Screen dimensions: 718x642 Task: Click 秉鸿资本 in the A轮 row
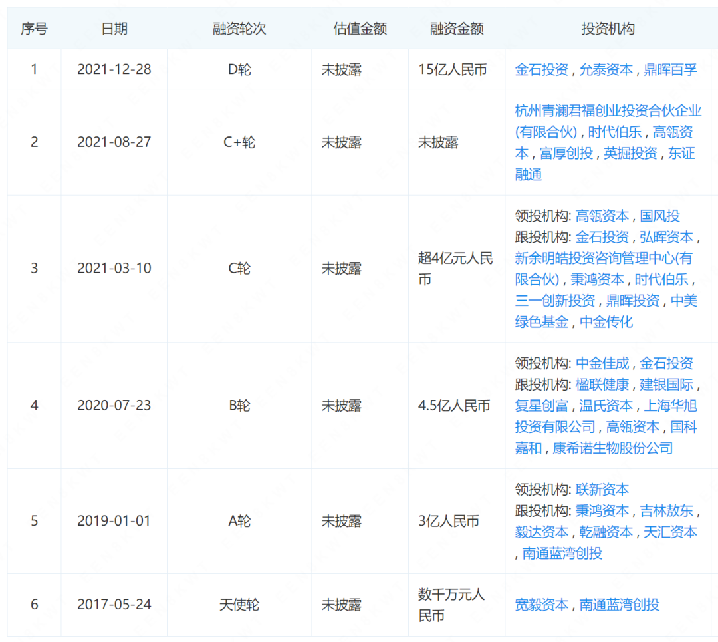pos(602,511)
